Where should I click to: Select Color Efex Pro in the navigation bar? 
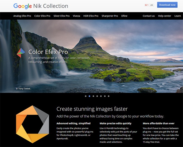[x=42, y=16]
